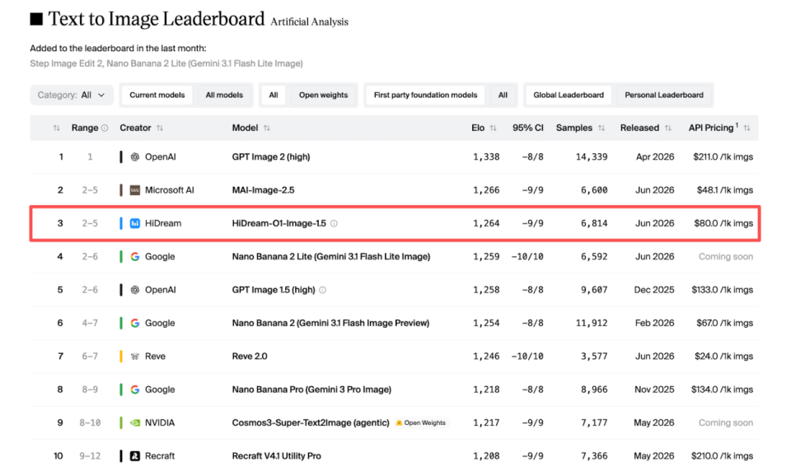Sort by Samples using its arrows icon
This screenshot has height=471, width=791.
pos(601,128)
